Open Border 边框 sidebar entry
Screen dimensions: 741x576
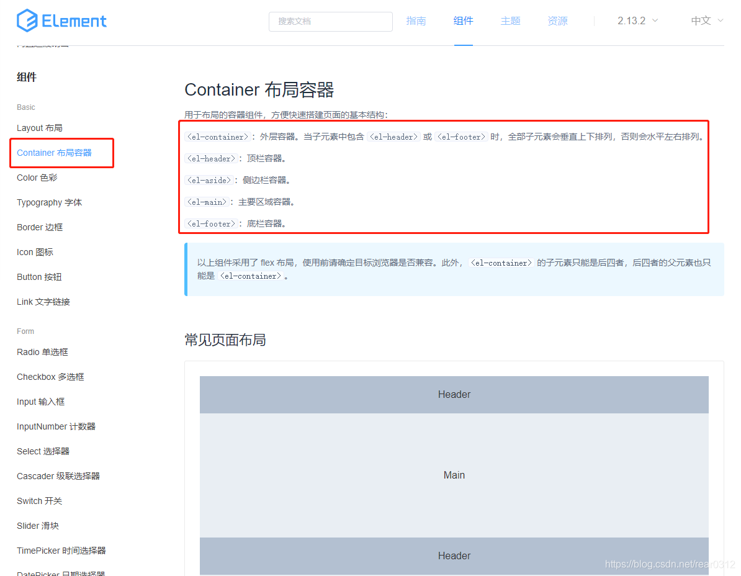tap(40, 227)
